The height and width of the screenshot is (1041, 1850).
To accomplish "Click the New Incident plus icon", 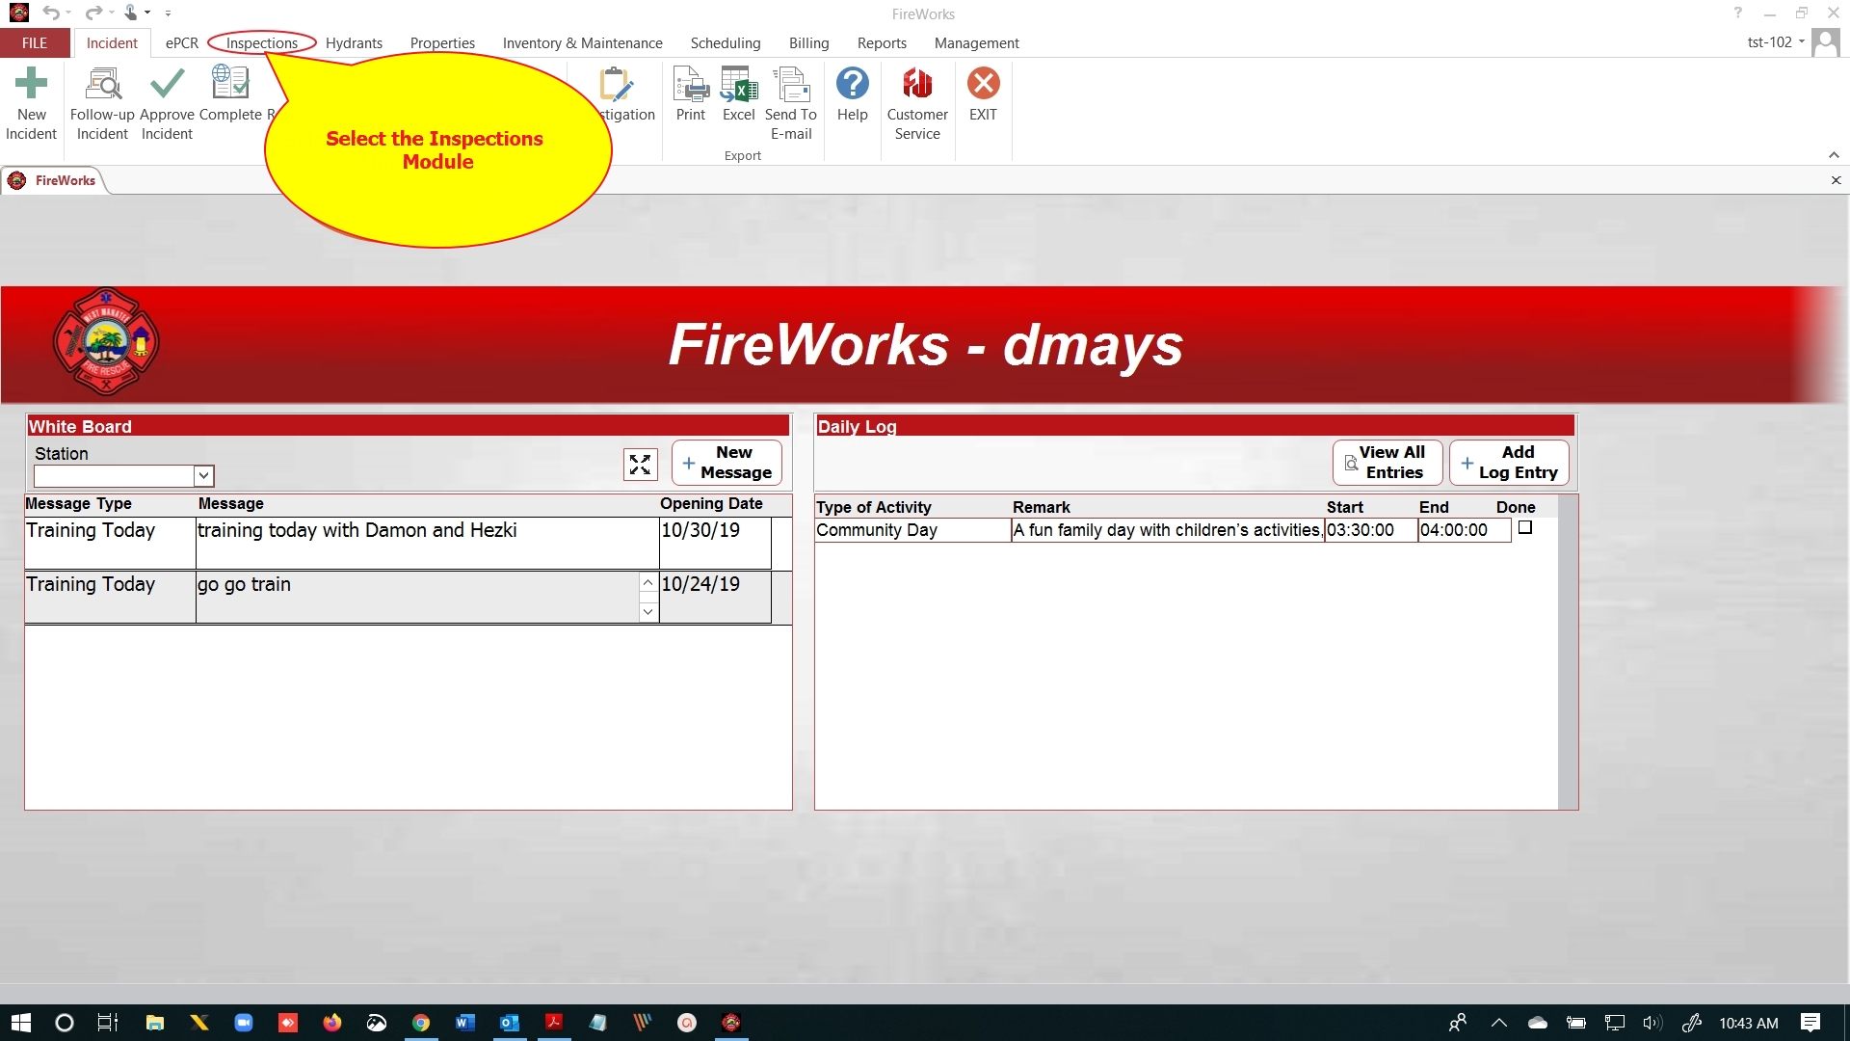I will (x=31, y=84).
